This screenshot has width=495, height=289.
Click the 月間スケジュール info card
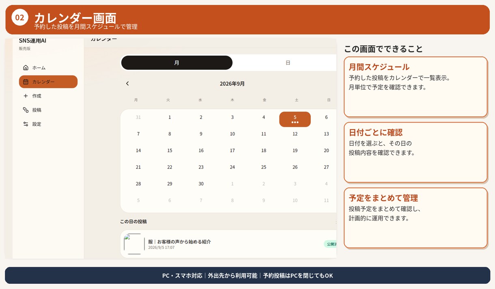(x=415, y=87)
